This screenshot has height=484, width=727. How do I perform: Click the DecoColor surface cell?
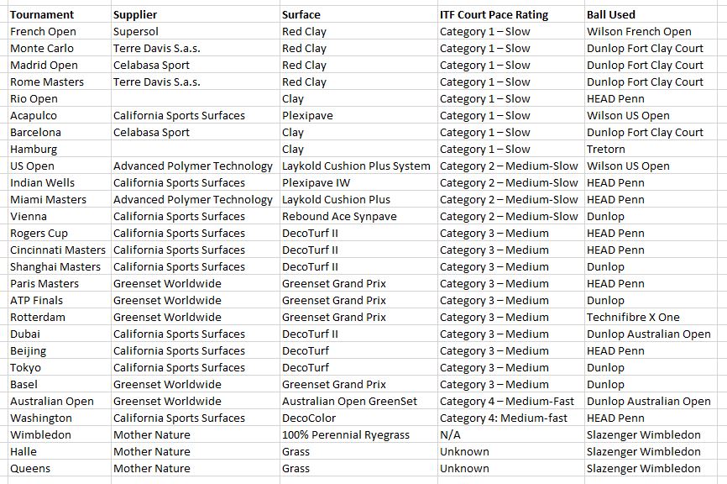click(x=358, y=418)
